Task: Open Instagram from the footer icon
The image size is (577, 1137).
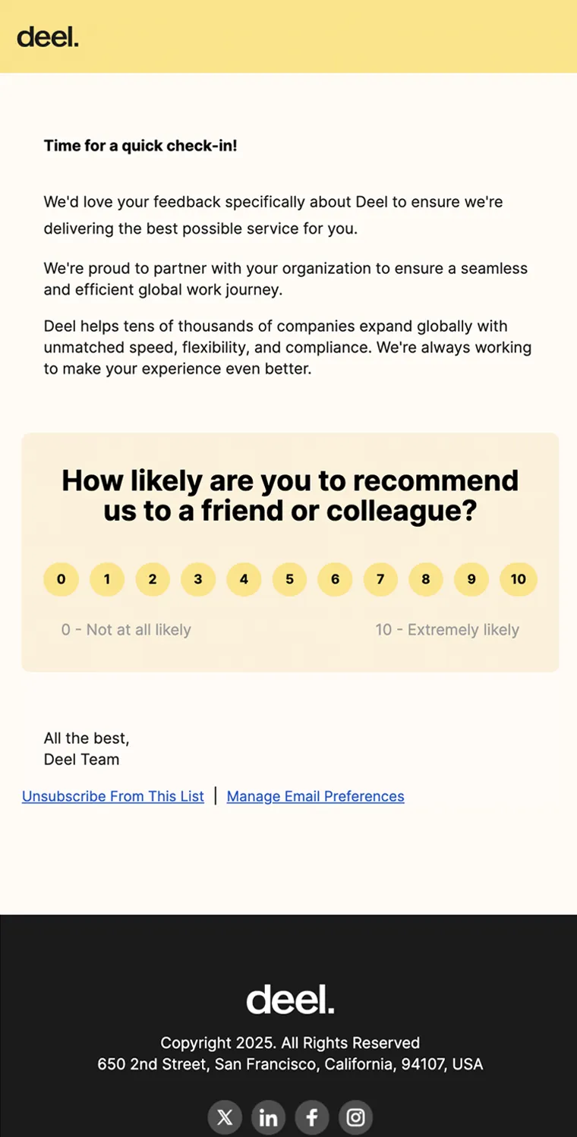Action: pyautogui.click(x=355, y=1117)
